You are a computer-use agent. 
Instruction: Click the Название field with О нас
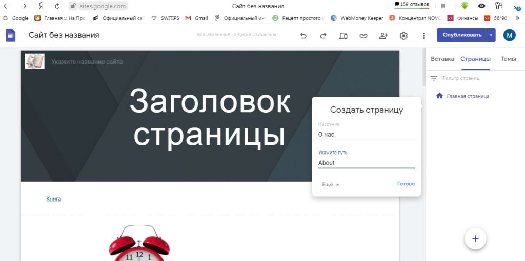366,135
